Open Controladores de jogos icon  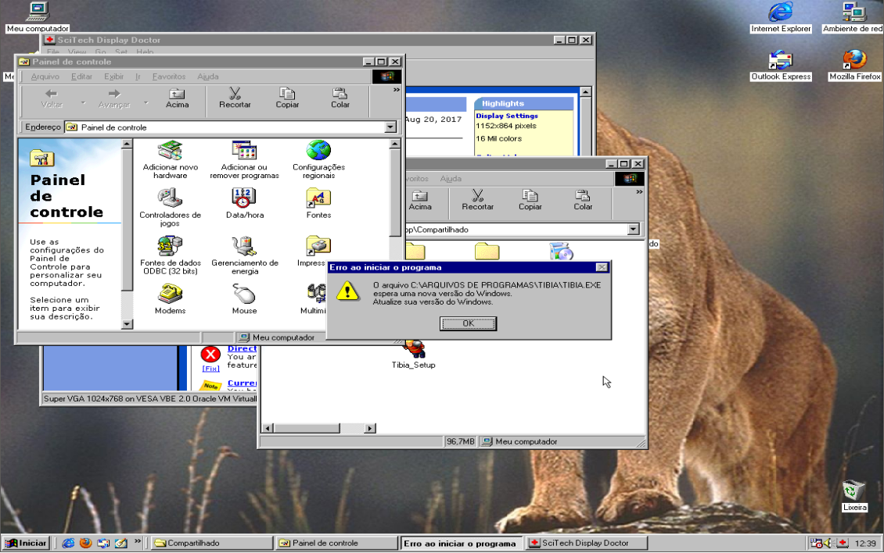(x=170, y=199)
